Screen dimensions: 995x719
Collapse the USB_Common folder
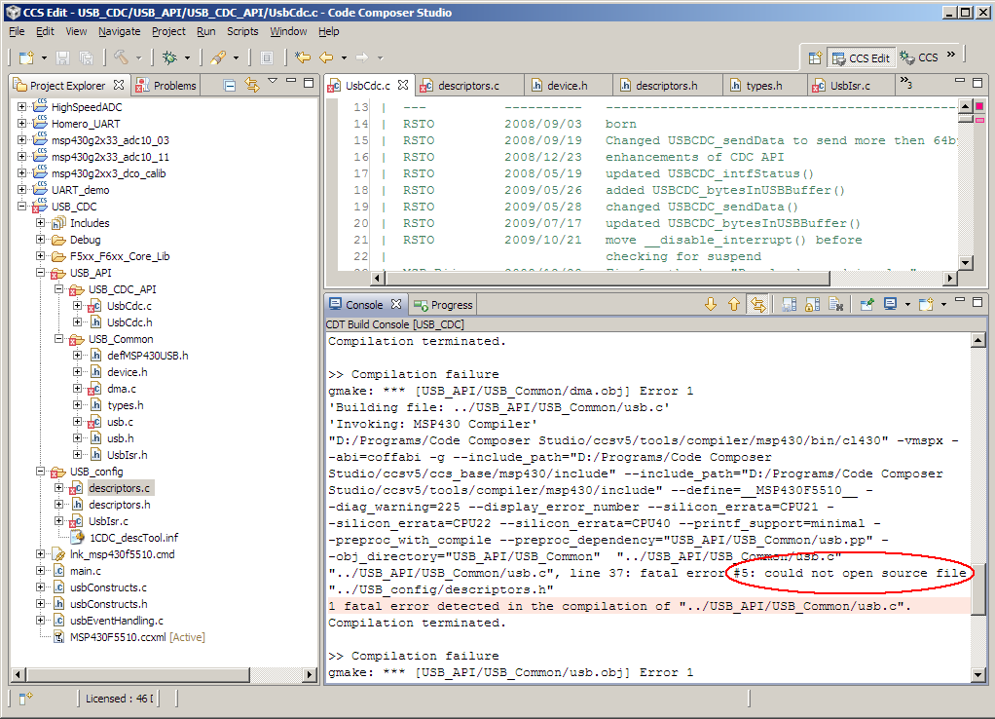58,338
